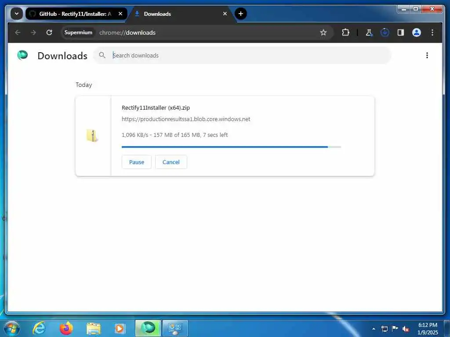
Task: Click the Today date heading
Action: tap(84, 85)
